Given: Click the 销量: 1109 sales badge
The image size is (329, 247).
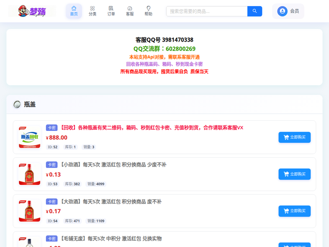Looking at the screenshot, I should click(96, 221).
